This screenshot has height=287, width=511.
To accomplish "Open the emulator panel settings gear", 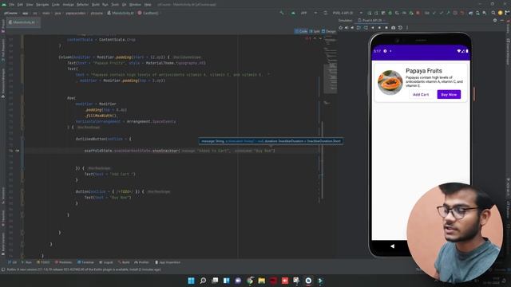I will [495, 20].
